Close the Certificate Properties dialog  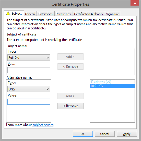pyautogui.click(x=135, y=3)
